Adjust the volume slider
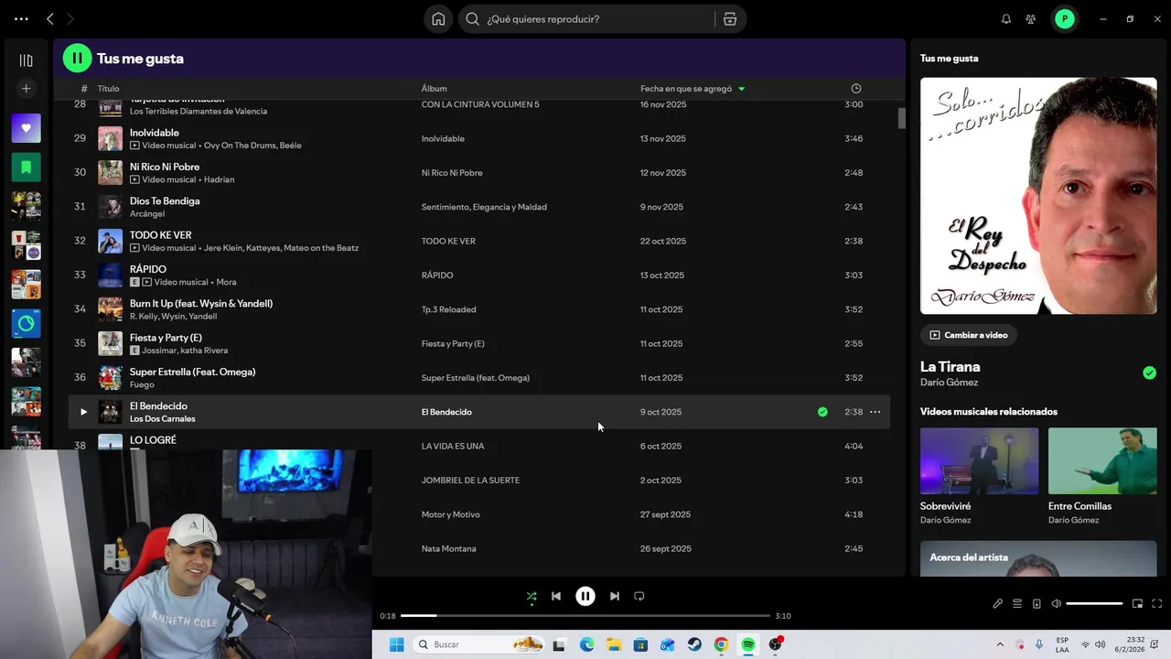Viewport: 1171px width, 659px height. click(x=1094, y=604)
